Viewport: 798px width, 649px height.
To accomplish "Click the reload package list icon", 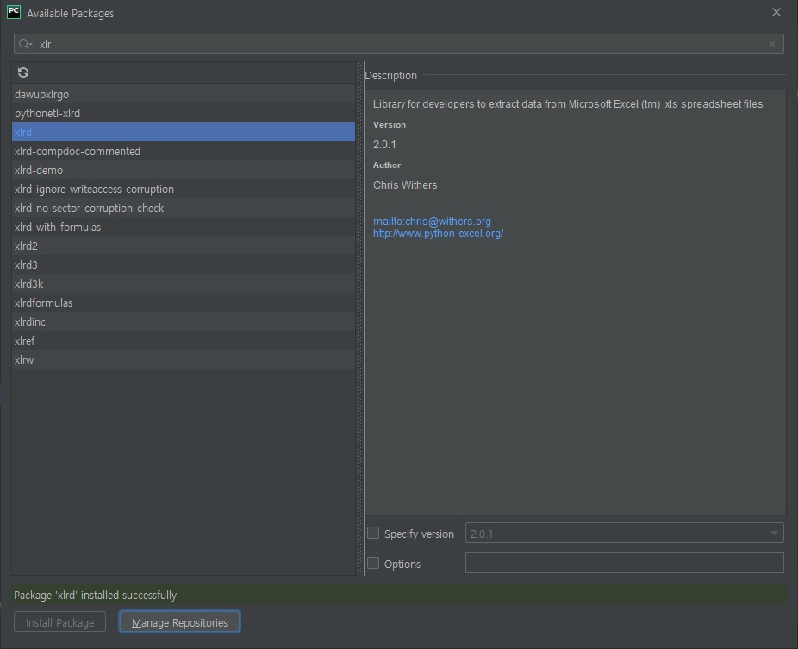I will (23, 72).
